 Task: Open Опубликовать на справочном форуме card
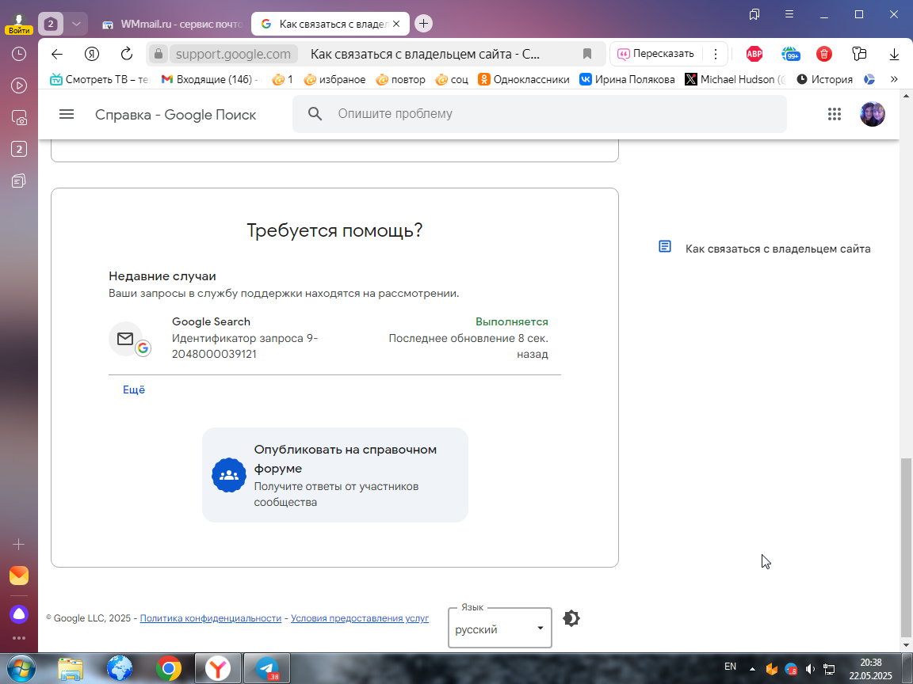tap(334, 475)
